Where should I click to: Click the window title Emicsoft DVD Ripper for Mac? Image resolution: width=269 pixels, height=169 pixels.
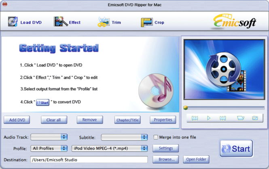point(135,5)
